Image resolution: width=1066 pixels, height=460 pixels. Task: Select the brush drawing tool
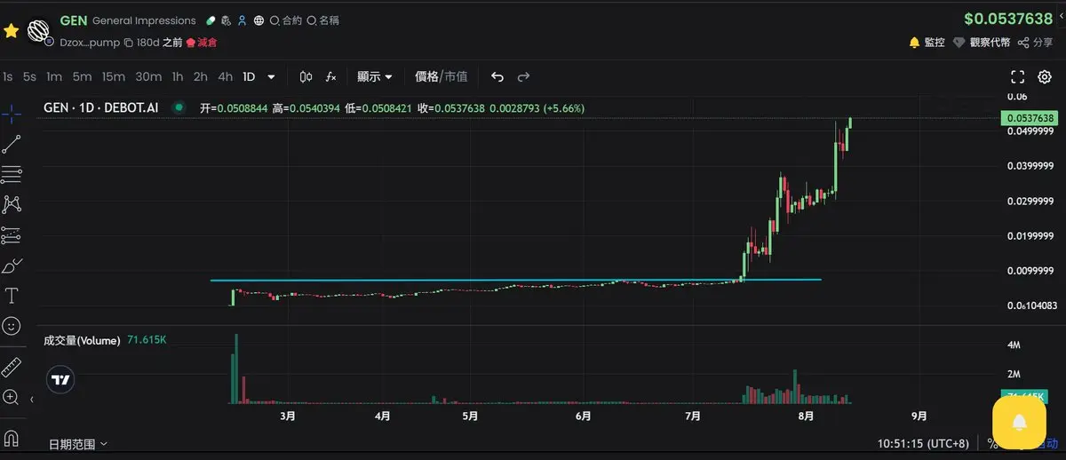point(12,266)
